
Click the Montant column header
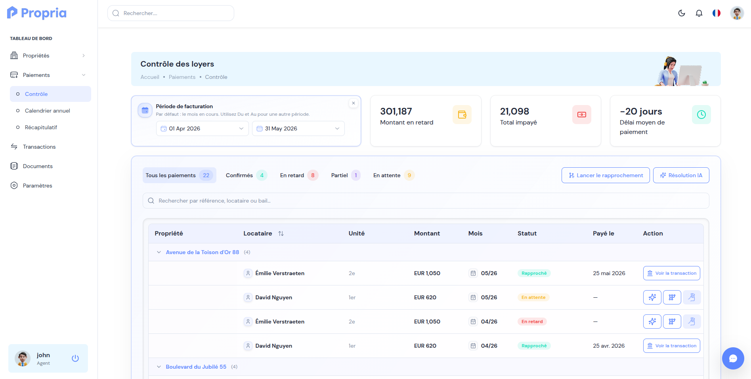[427, 234]
